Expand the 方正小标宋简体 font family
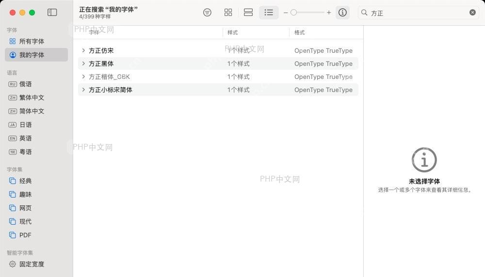485x277 pixels. (x=83, y=90)
